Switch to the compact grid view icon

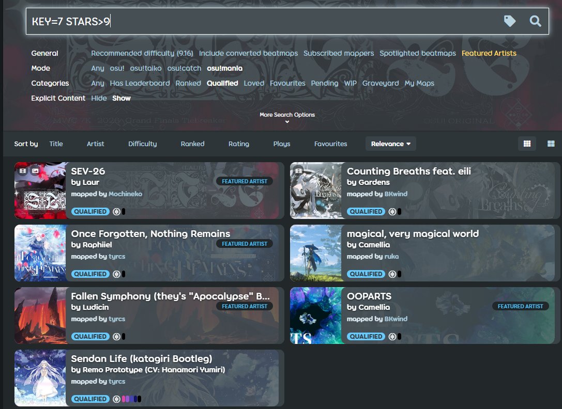coord(527,144)
